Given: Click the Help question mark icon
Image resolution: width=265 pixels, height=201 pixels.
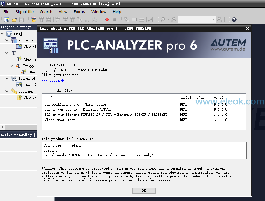Looking at the screenshot, I should (234, 19).
